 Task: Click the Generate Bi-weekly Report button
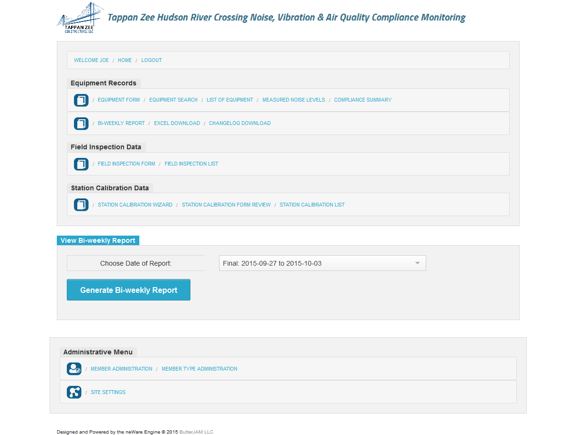click(128, 290)
